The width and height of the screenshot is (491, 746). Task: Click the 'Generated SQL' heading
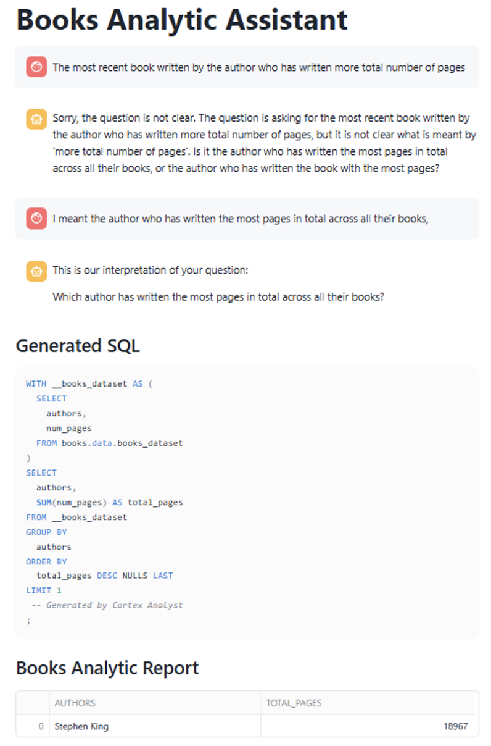[78, 346]
